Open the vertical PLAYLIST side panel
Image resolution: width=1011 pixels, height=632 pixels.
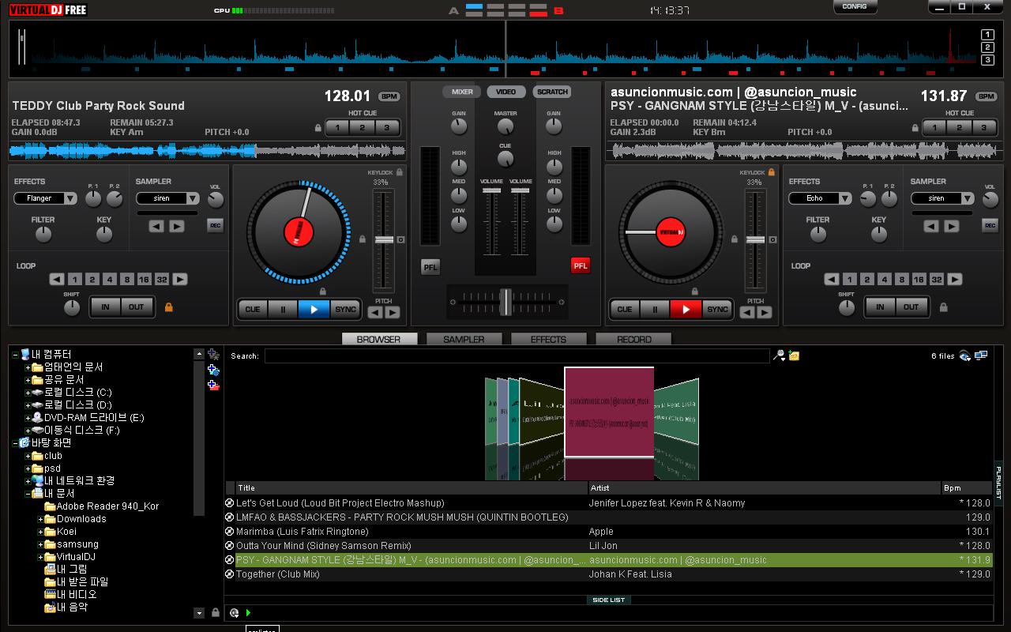998,483
